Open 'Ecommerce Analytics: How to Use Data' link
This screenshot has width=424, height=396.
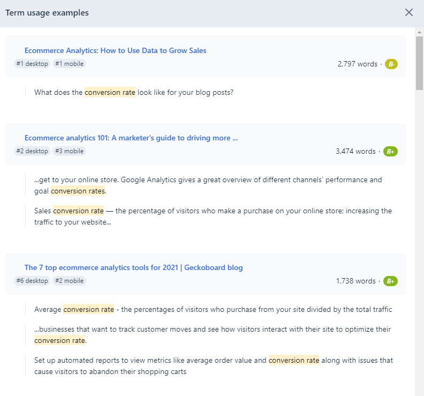[x=116, y=50]
